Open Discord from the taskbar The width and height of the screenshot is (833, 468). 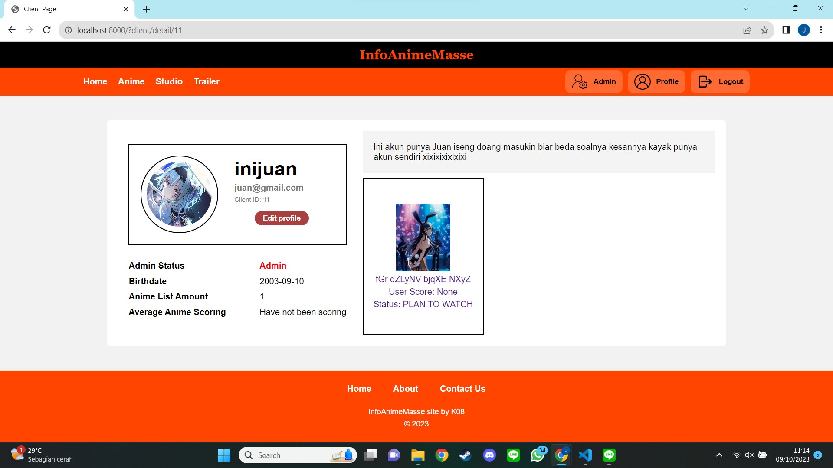[489, 455]
